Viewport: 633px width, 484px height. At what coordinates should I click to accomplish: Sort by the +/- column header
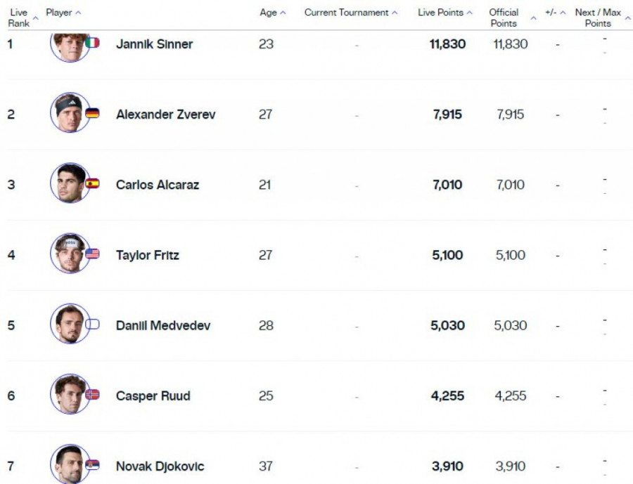tap(555, 13)
